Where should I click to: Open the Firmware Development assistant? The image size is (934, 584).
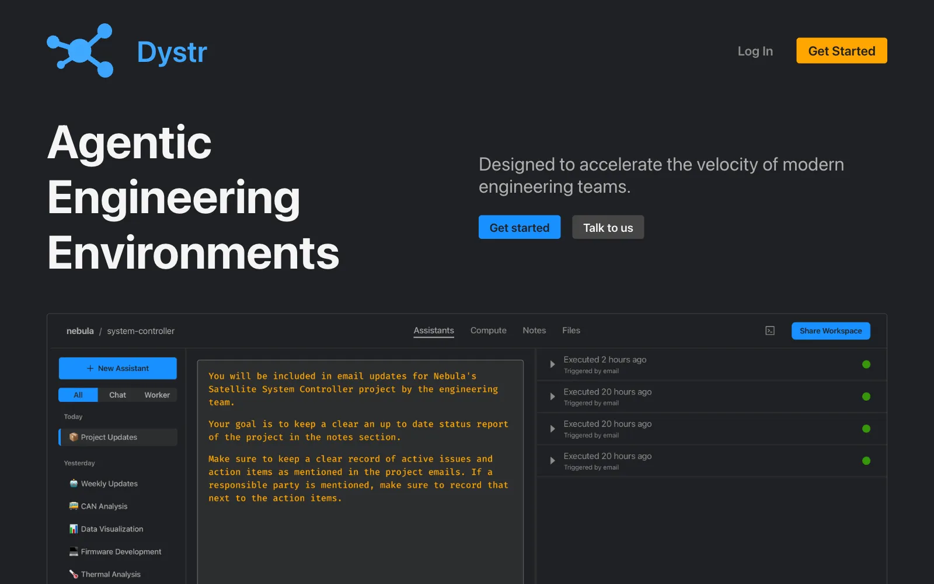click(119, 552)
